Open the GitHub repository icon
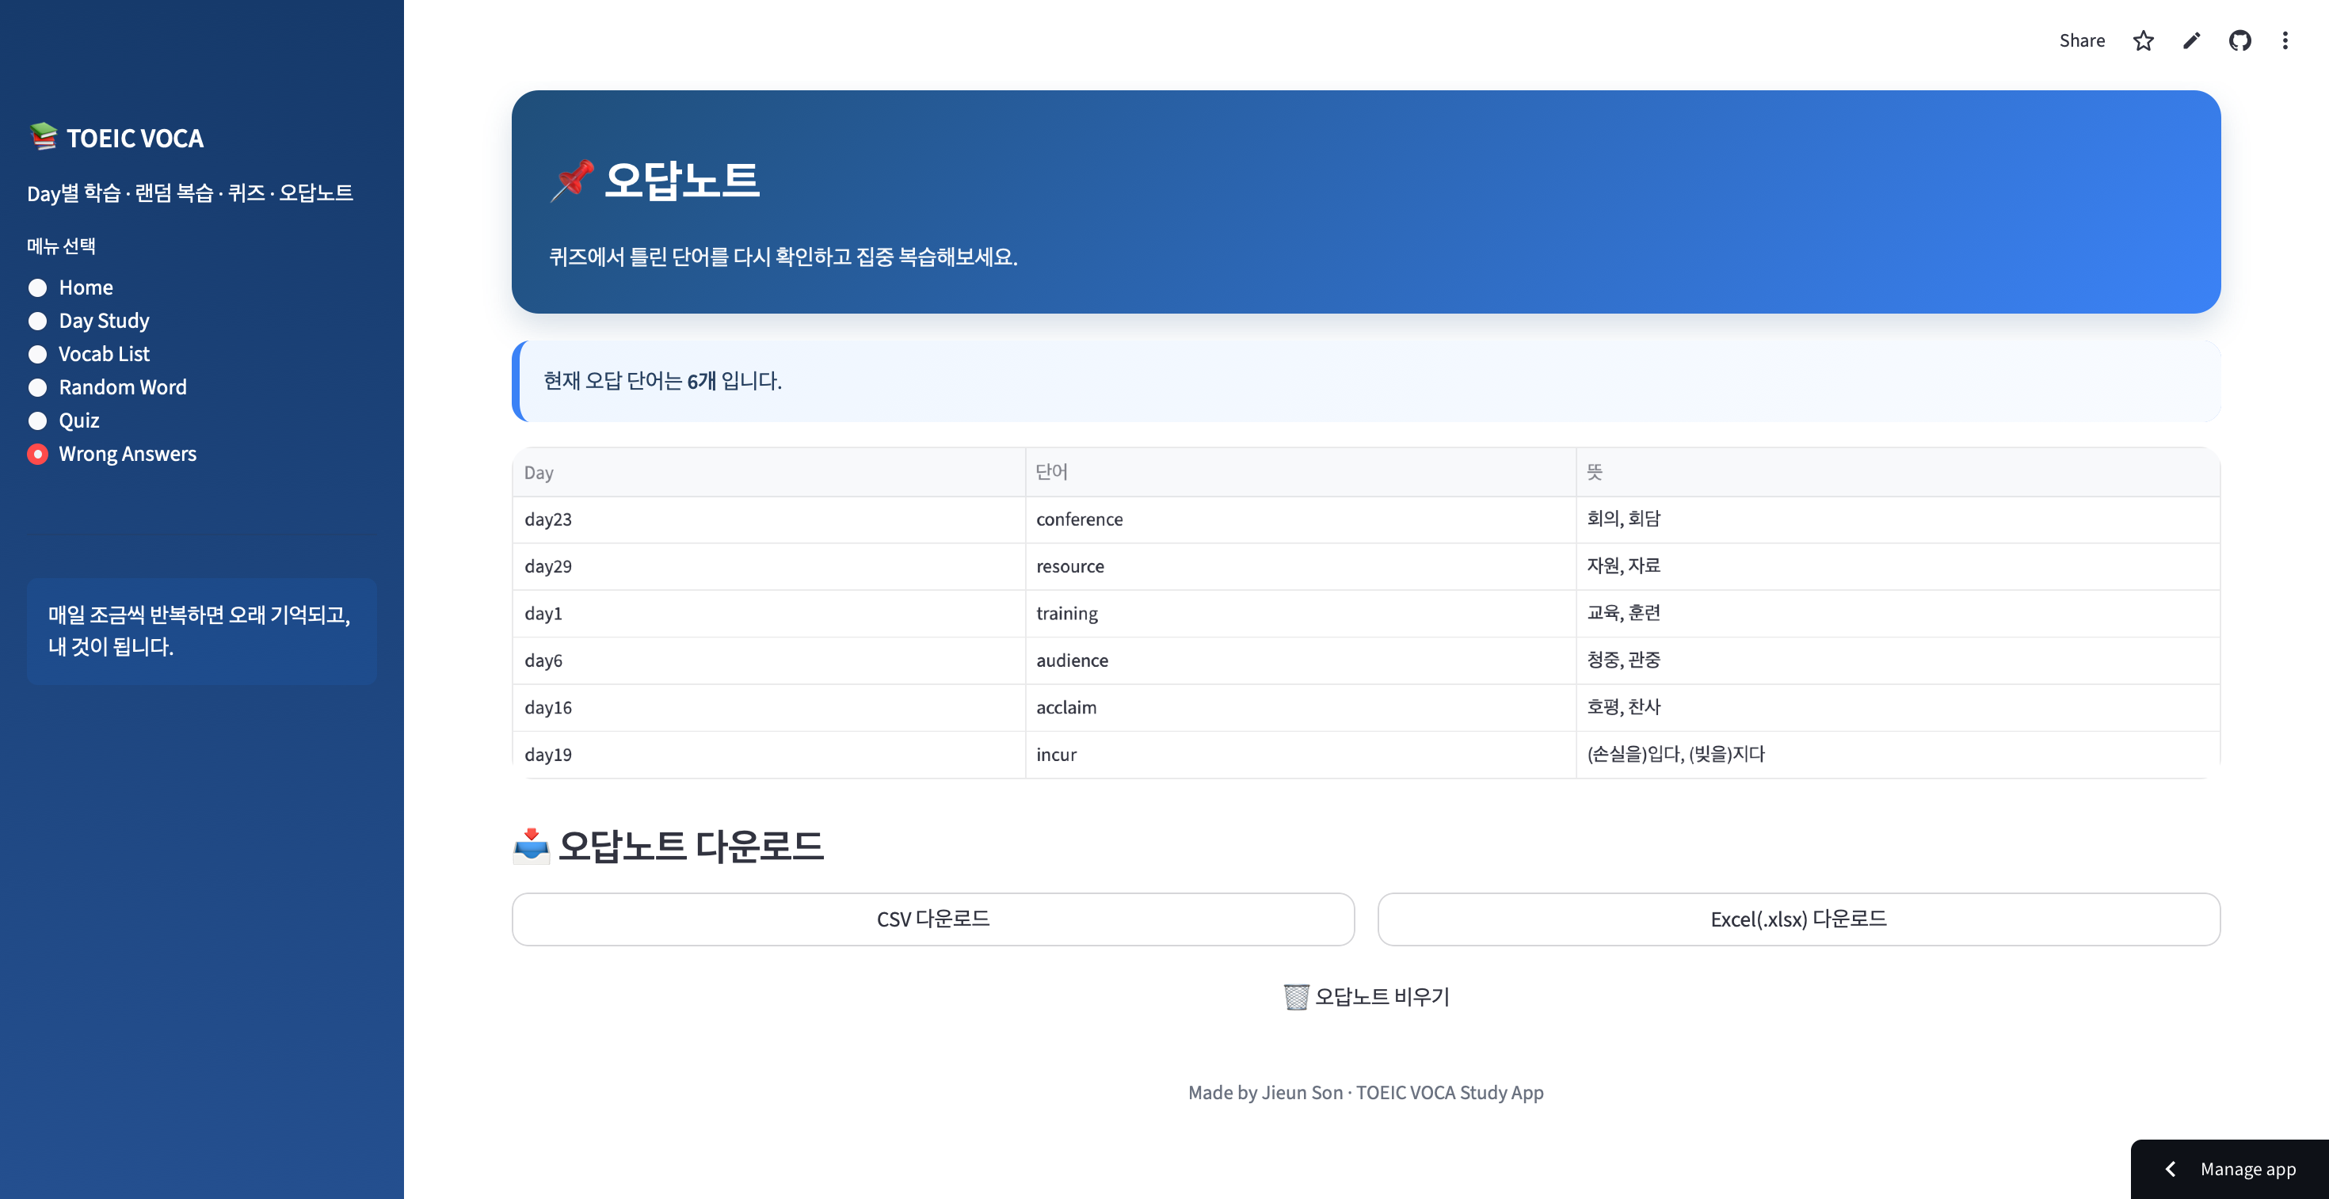2329x1199 pixels. coord(2239,40)
